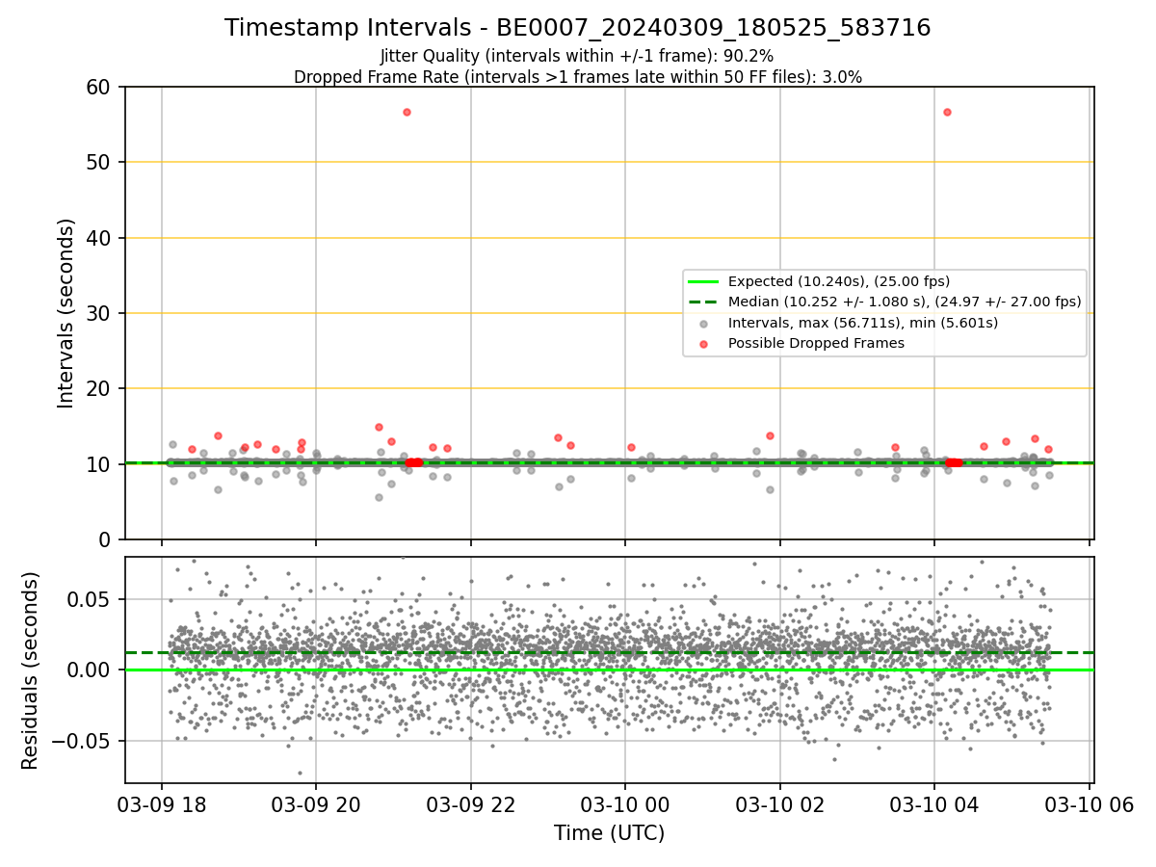Click the 'Expected (10.240s), (25.00 fps)' legend entry

click(839, 281)
